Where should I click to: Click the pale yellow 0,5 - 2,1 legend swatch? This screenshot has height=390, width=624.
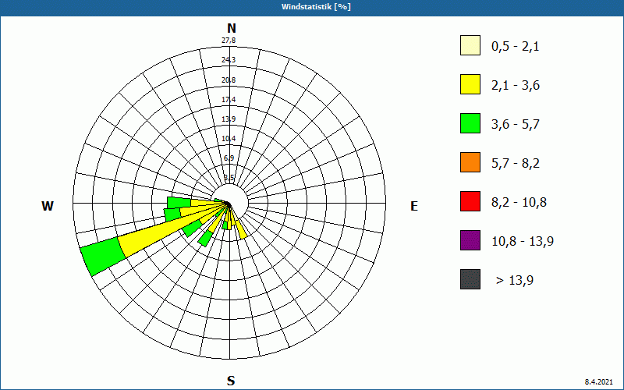point(470,45)
